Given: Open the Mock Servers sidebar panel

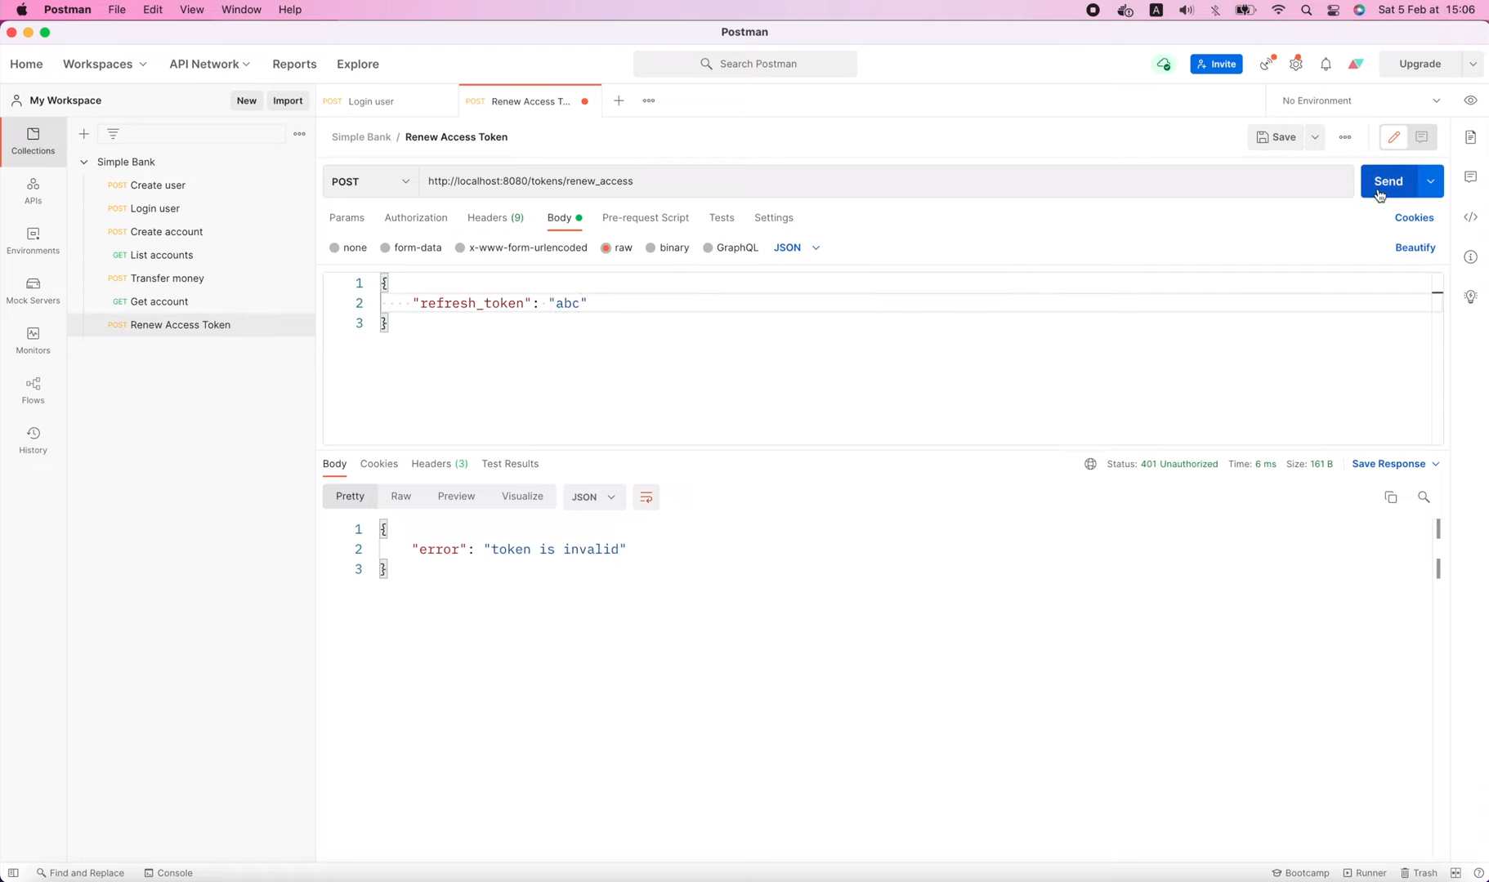Looking at the screenshot, I should pyautogui.click(x=34, y=291).
